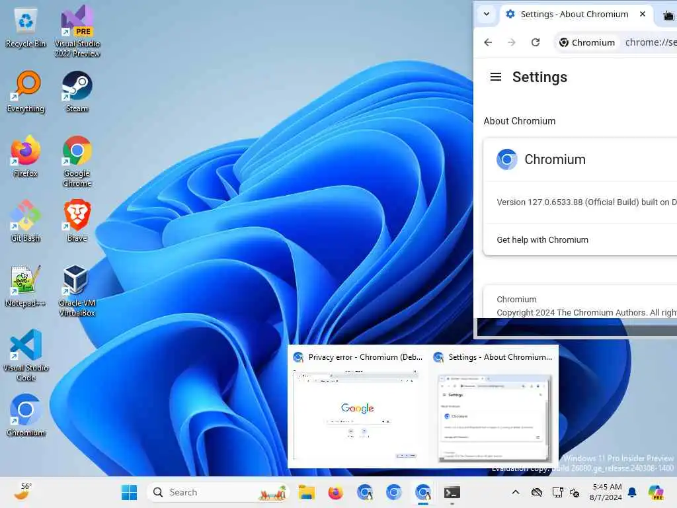Click the Chromium site info chip
Viewport: 677px width, 508px height.
click(587, 42)
